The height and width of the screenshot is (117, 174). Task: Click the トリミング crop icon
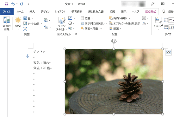[x=158, y=20]
